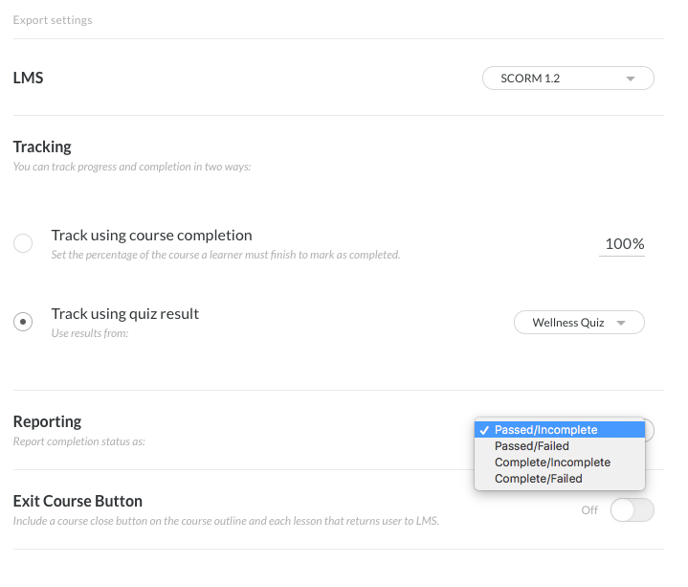Screen dimensions: 688x587
Task: Enable the Exit Course Button toggle
Action: [x=632, y=509]
